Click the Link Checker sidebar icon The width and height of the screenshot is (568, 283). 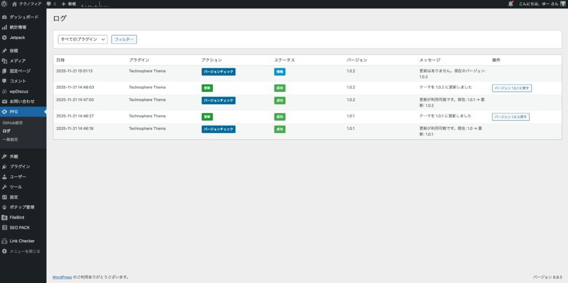click(4, 241)
